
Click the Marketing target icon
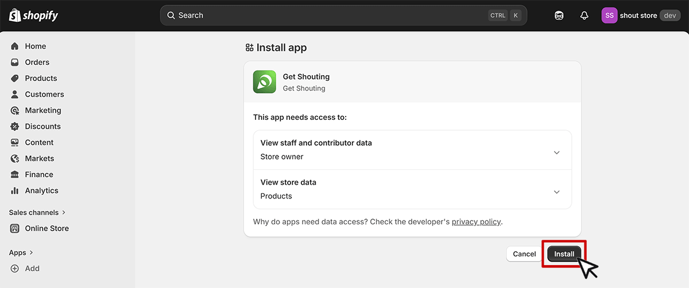[x=15, y=111]
